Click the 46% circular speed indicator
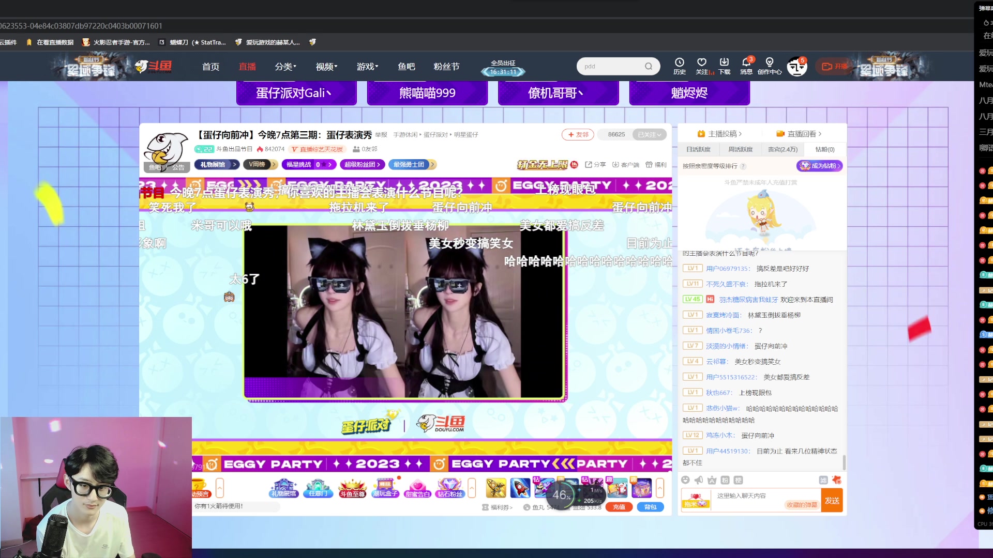Screen dimensions: 993x558 tap(561, 494)
